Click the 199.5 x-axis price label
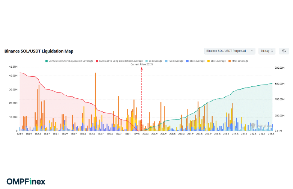The height and width of the screenshot is (189, 293). click(136, 134)
